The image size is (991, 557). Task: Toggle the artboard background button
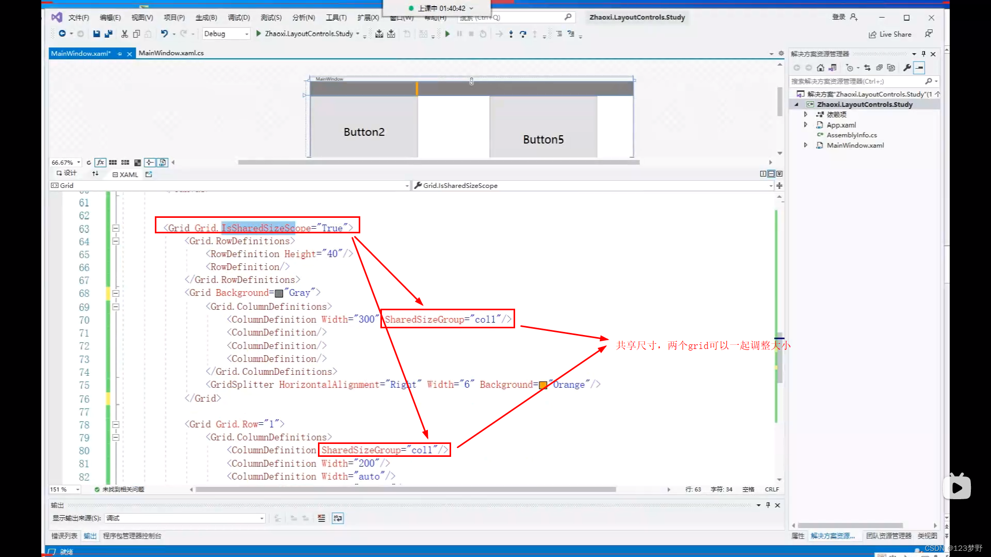[x=137, y=163]
